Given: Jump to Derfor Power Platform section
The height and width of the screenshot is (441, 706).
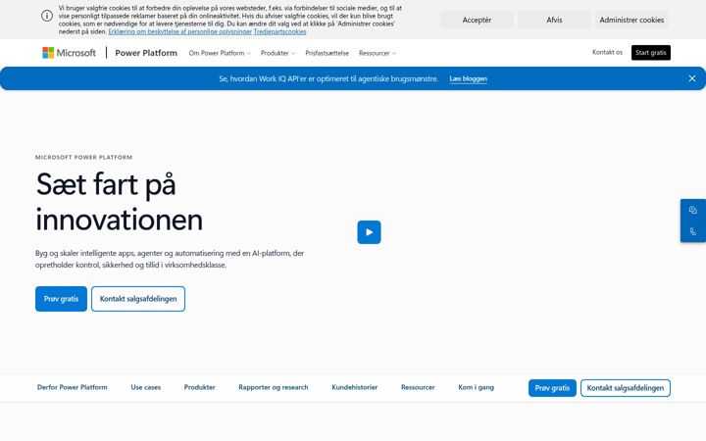Looking at the screenshot, I should (72, 387).
